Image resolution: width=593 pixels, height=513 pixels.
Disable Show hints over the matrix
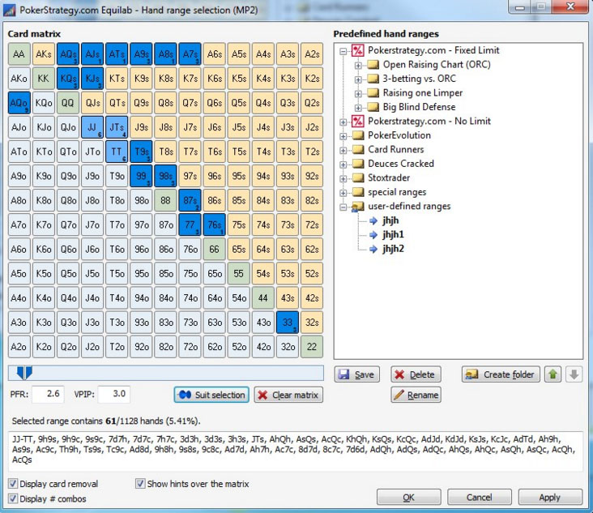[x=140, y=484]
